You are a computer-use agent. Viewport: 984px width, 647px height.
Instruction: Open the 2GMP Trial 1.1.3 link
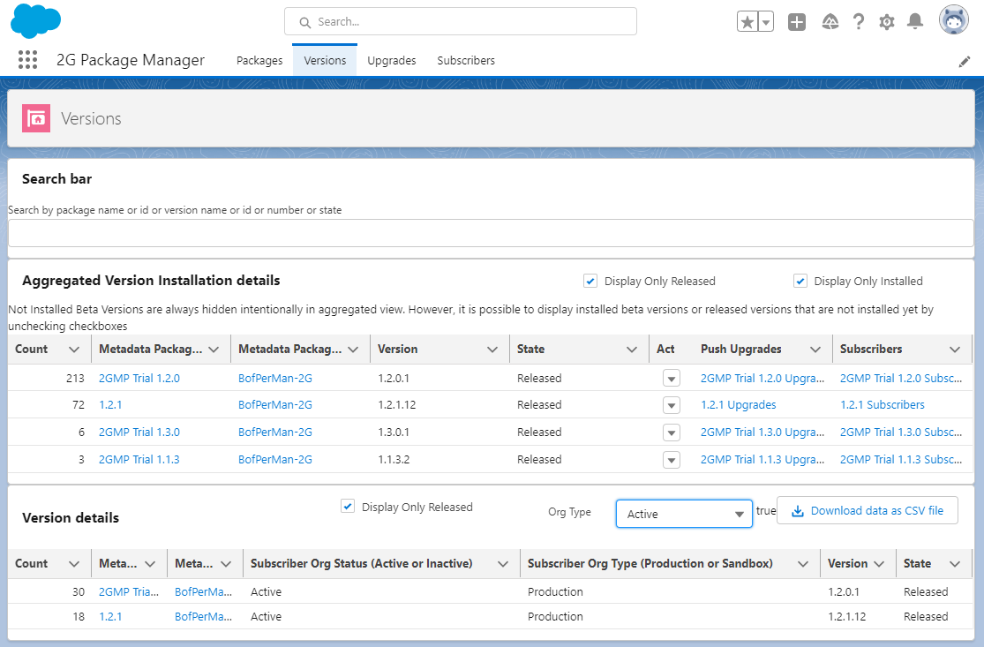click(x=139, y=459)
